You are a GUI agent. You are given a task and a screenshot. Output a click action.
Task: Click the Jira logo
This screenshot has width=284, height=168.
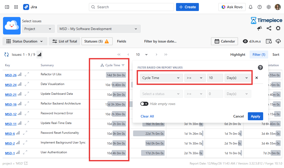click(30, 7)
